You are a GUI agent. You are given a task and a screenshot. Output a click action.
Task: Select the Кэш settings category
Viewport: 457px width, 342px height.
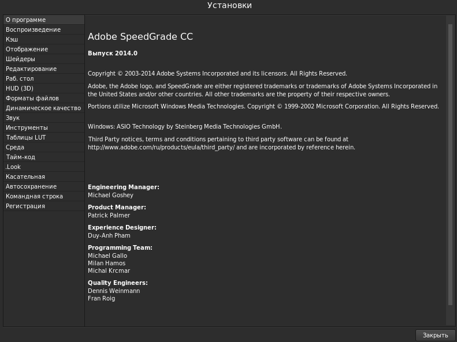coord(12,39)
